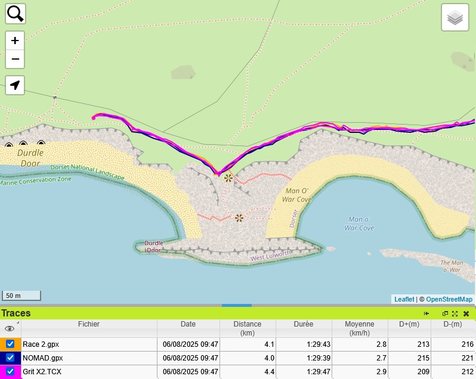Screen dimensions: 476x379
Task: Zoom in on the map
Action: (x=15, y=41)
